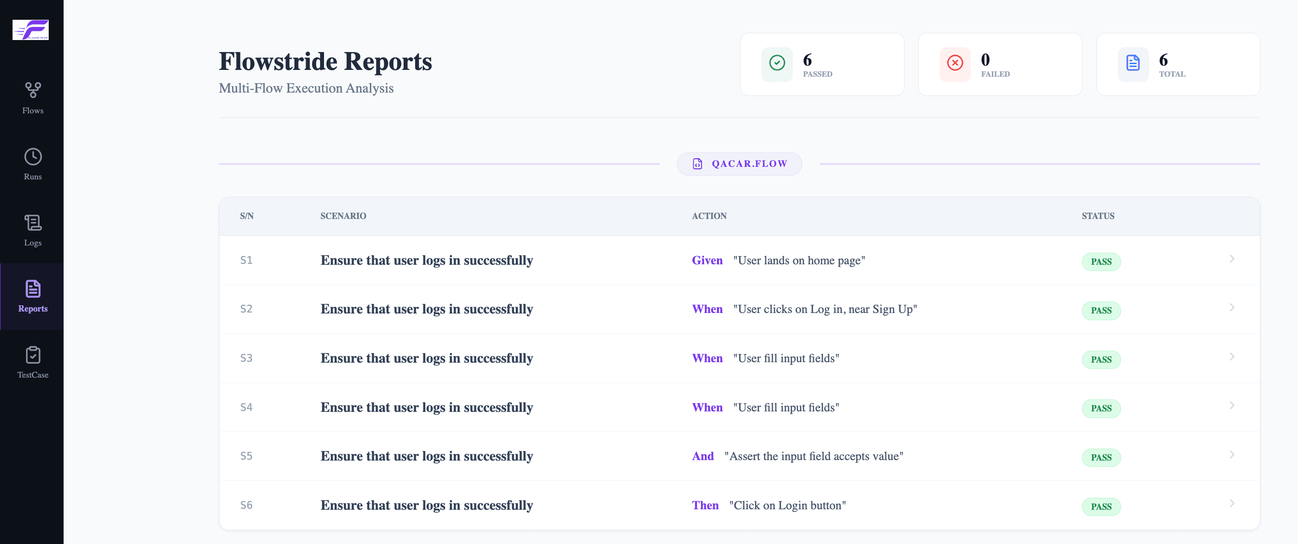Click the Given keyword in row S1
Image resolution: width=1298 pixels, height=544 pixels.
(x=707, y=260)
